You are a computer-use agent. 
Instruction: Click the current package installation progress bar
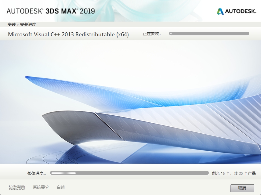coord(209,34)
